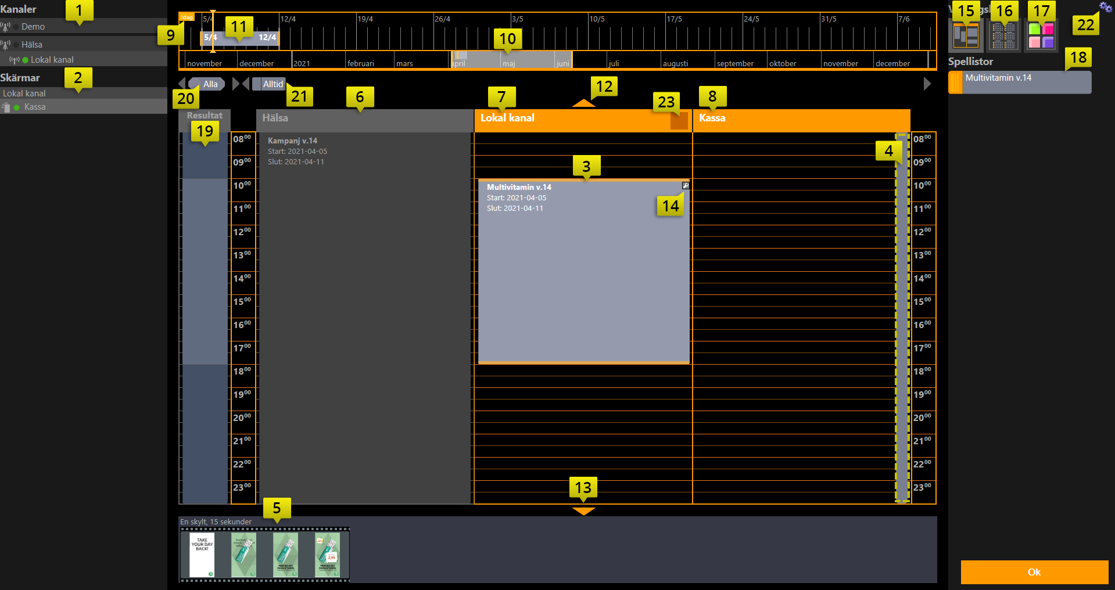
Task: Click the screen icon beside Kassa
Action: (6, 107)
